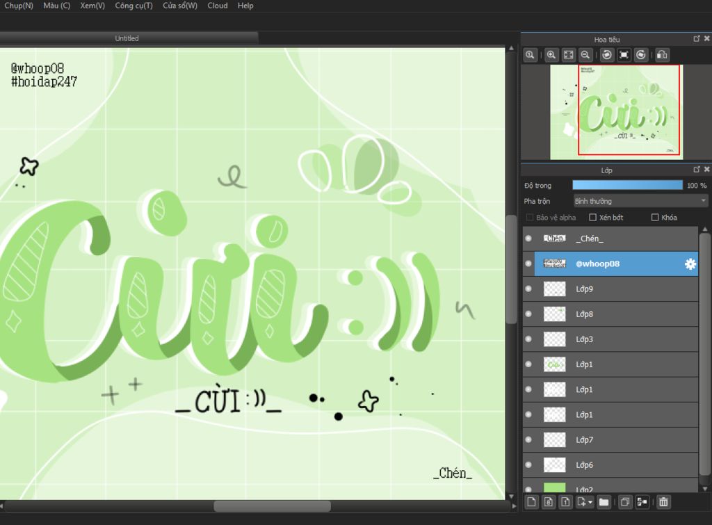Close the Lớp layers panel

tap(706, 170)
